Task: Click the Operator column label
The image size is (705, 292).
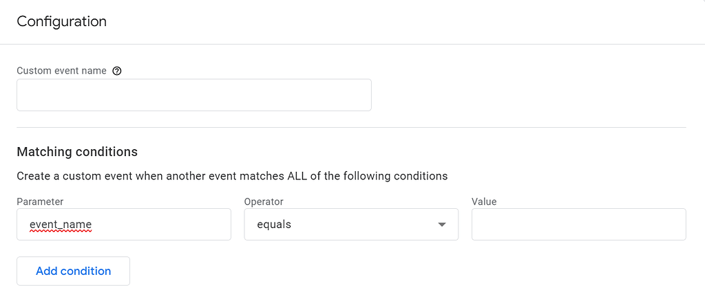Action: 264,201
